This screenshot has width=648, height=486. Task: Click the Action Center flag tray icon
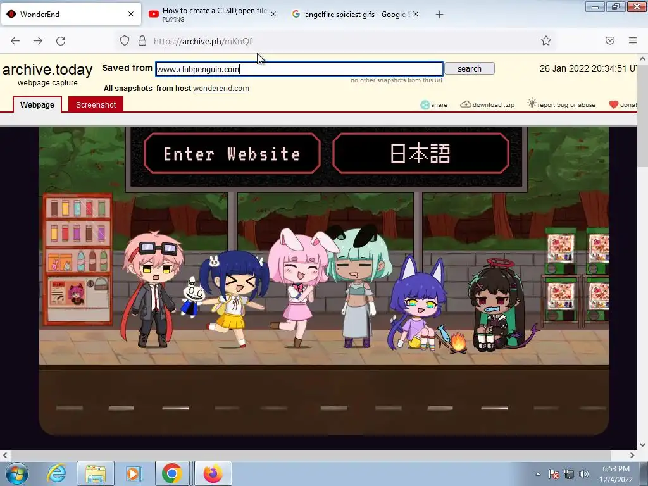(x=554, y=474)
